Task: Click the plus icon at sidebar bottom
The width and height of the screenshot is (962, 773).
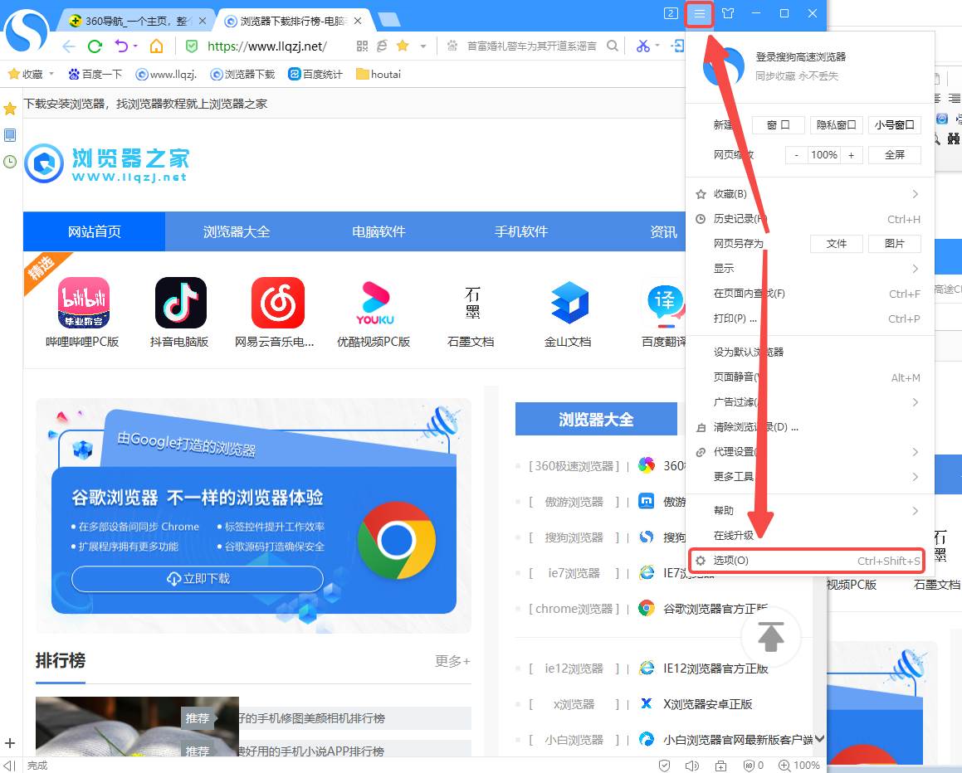Action: (x=10, y=743)
